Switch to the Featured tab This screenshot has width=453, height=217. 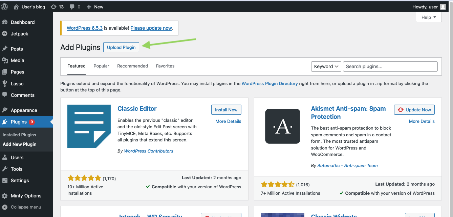(77, 66)
